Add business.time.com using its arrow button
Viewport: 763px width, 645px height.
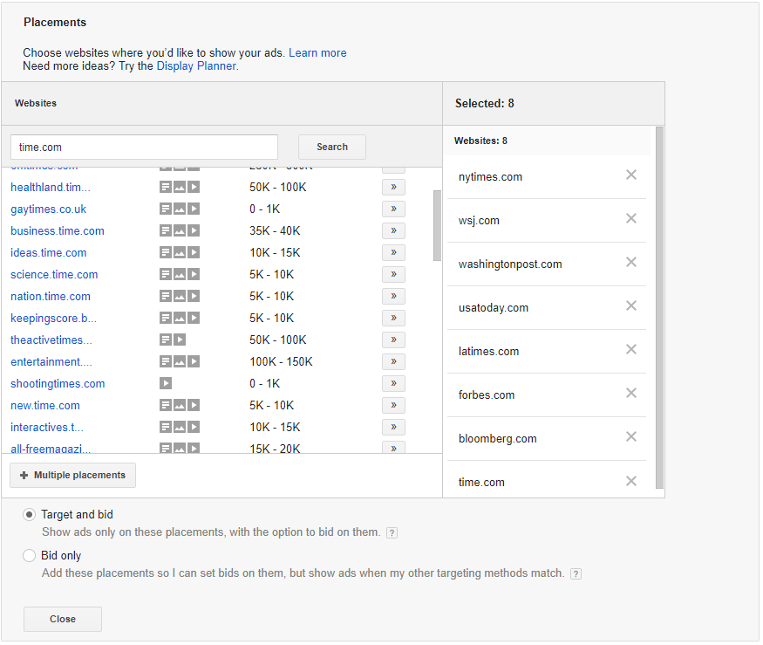[x=393, y=231]
